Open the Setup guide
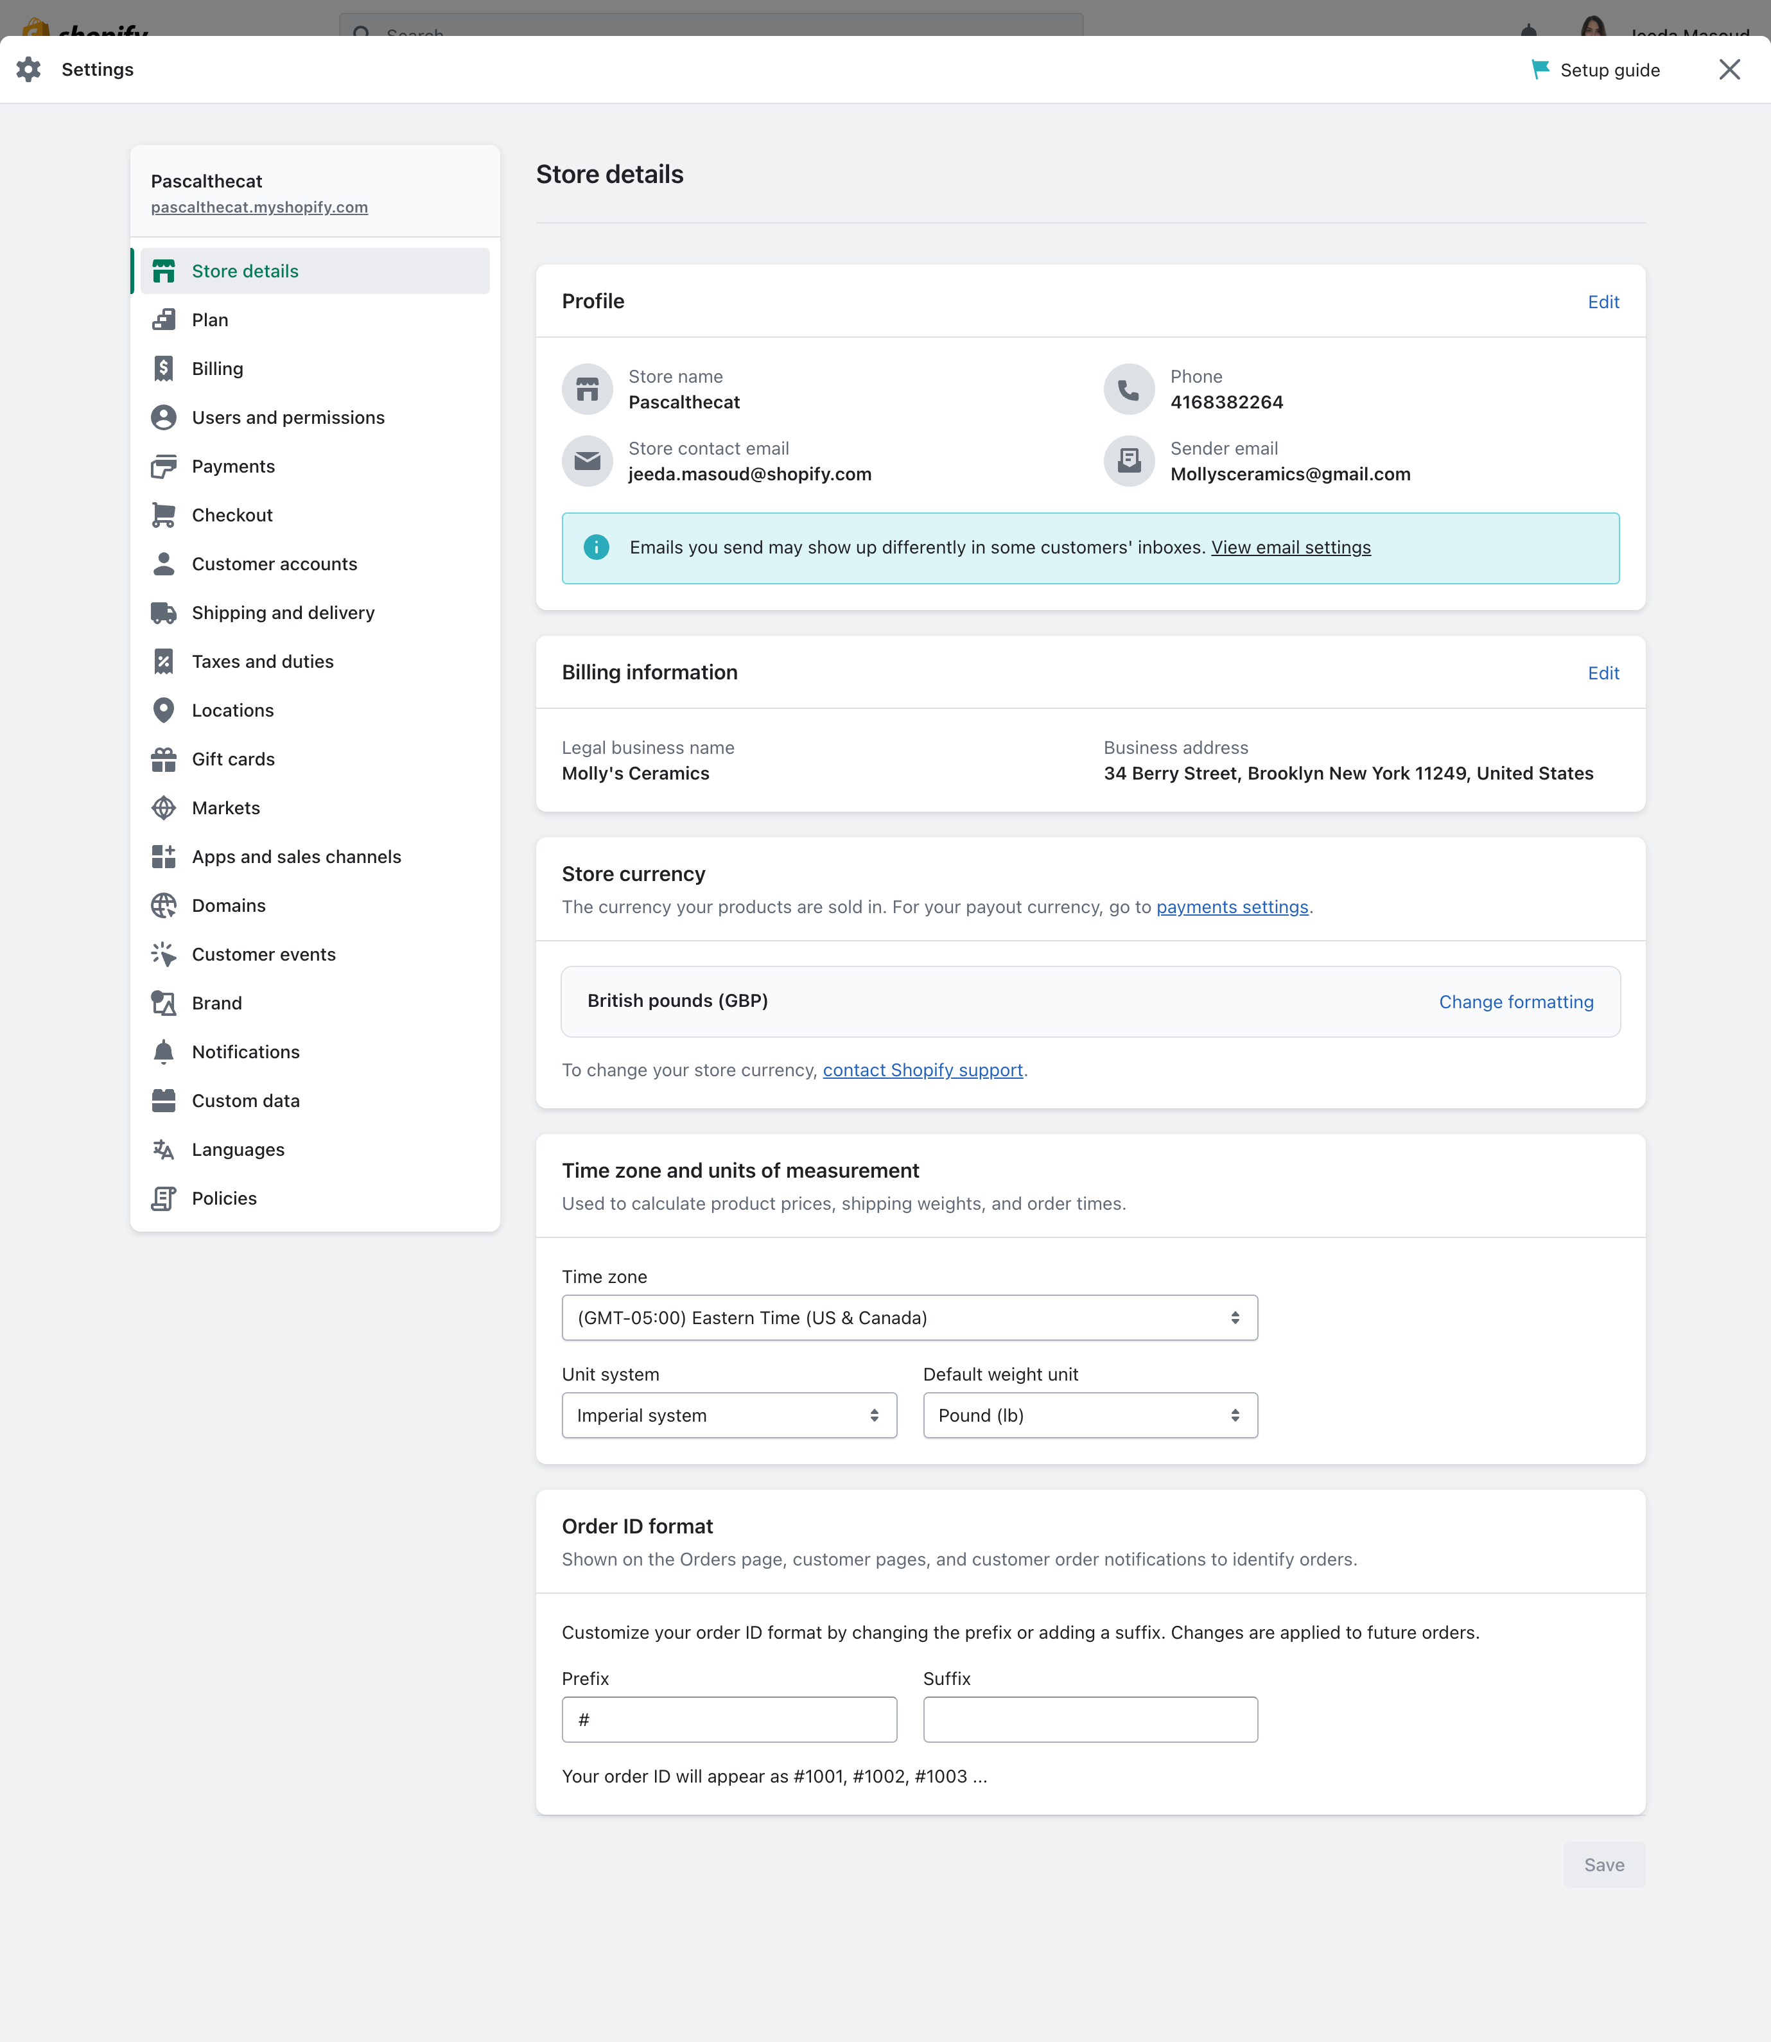The image size is (1771, 2042). pos(1595,70)
